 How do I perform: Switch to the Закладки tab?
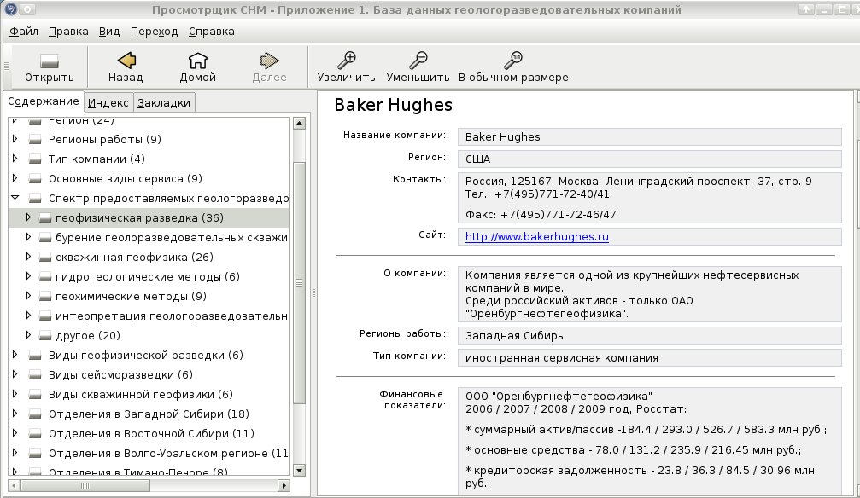click(164, 102)
